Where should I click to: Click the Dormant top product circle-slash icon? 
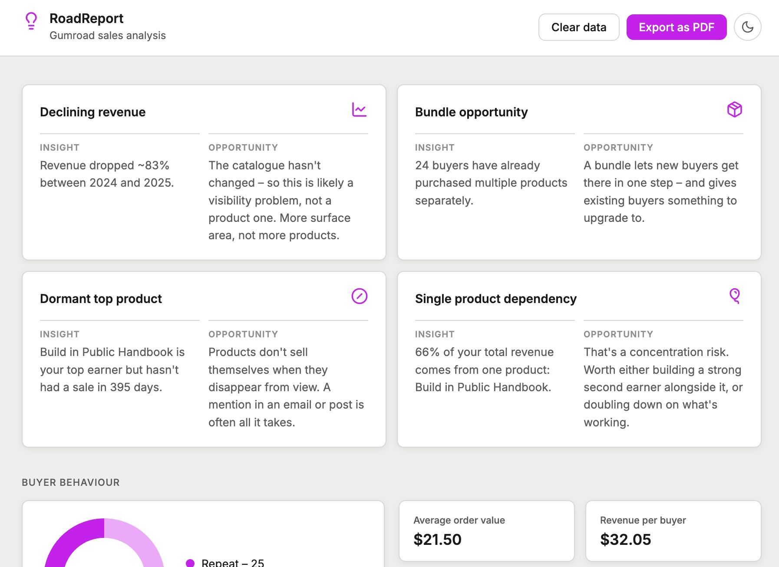pyautogui.click(x=359, y=296)
